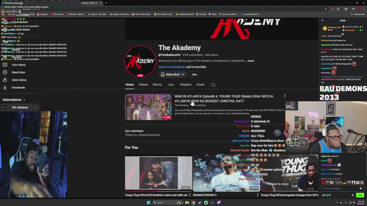Expand channel description with ...more

point(250,61)
